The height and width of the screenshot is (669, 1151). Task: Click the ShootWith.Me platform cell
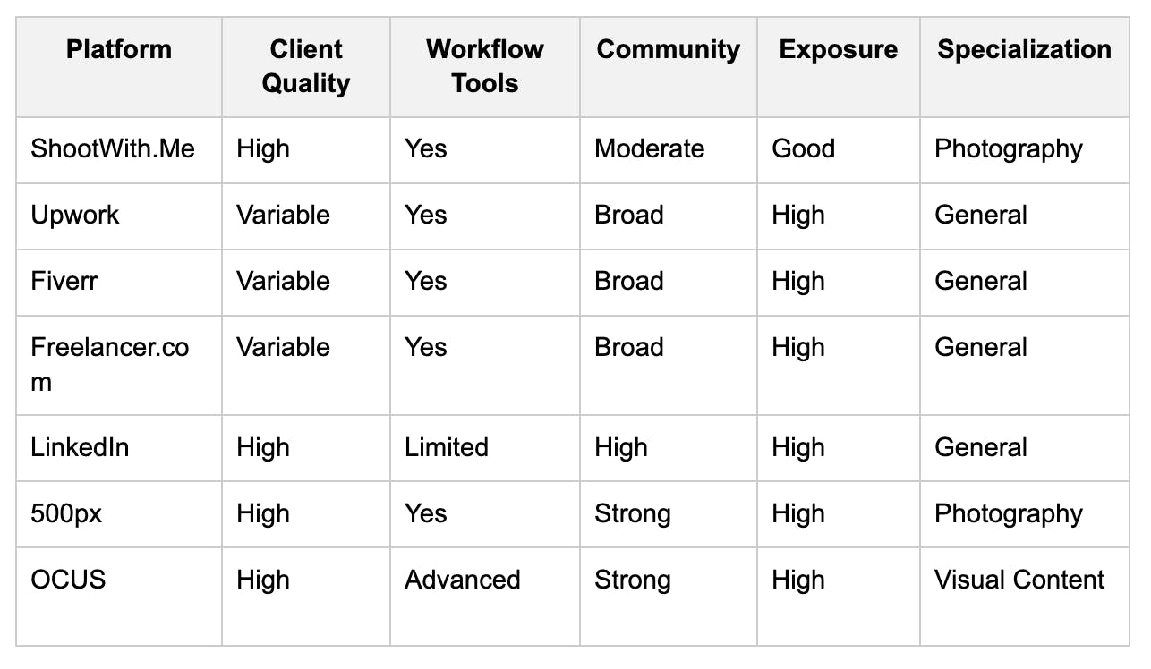113,148
